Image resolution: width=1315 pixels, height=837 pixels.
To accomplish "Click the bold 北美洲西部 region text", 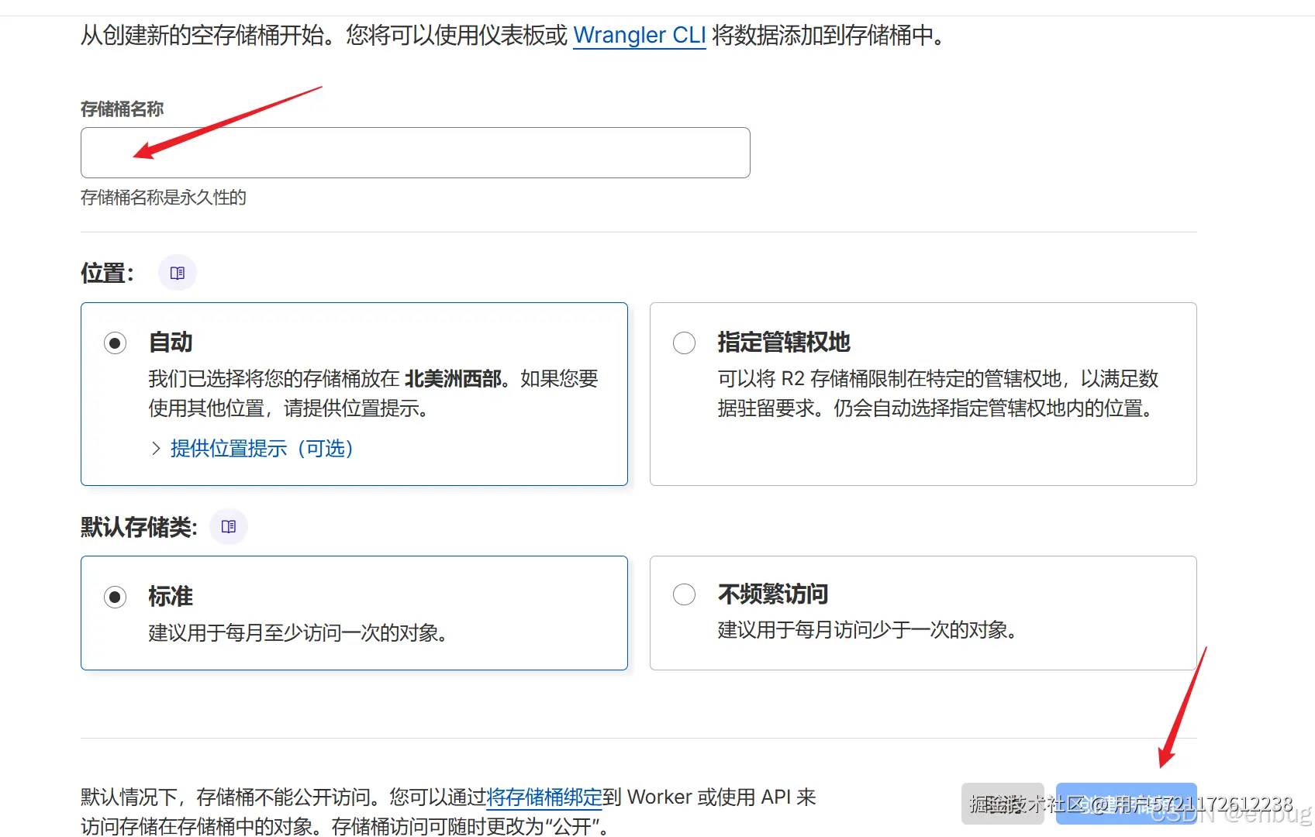I will (x=454, y=379).
